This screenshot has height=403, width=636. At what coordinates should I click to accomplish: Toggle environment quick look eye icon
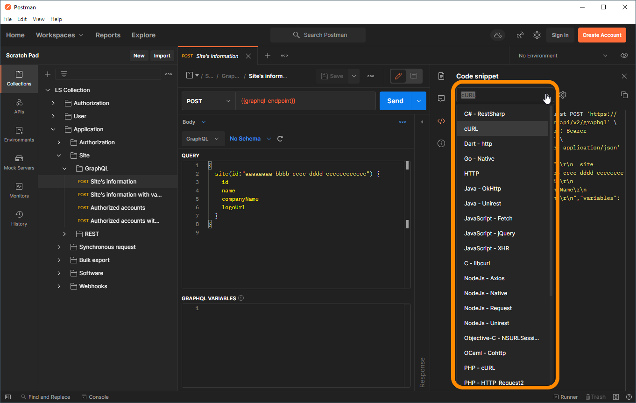pos(624,56)
